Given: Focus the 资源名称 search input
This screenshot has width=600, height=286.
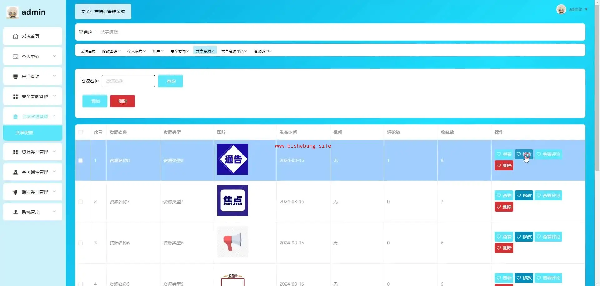Looking at the screenshot, I should click(x=128, y=81).
